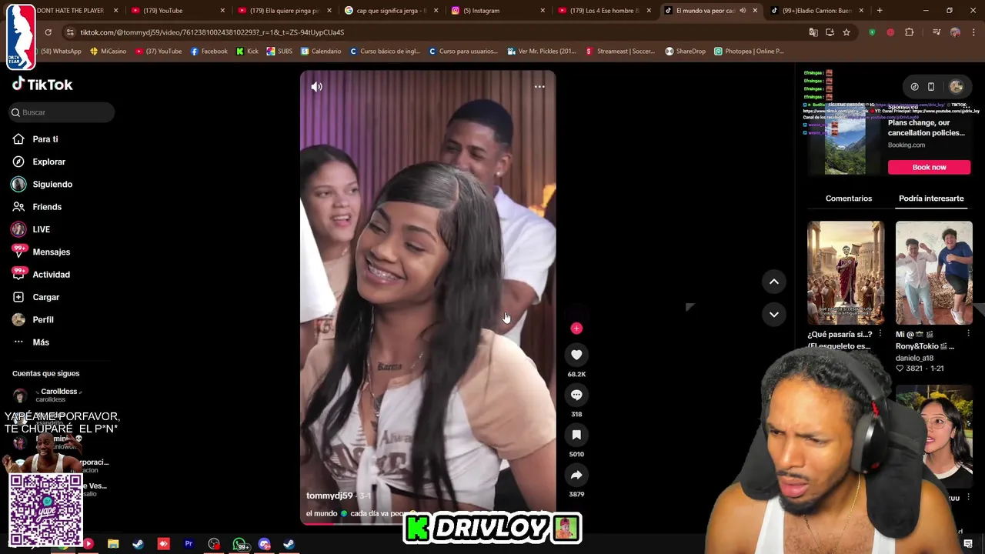
Task: Switch to the (5) Instagram browser tab
Action: (x=496, y=11)
